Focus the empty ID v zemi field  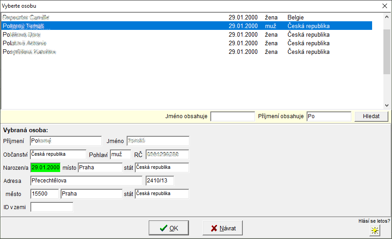click(x=52, y=207)
